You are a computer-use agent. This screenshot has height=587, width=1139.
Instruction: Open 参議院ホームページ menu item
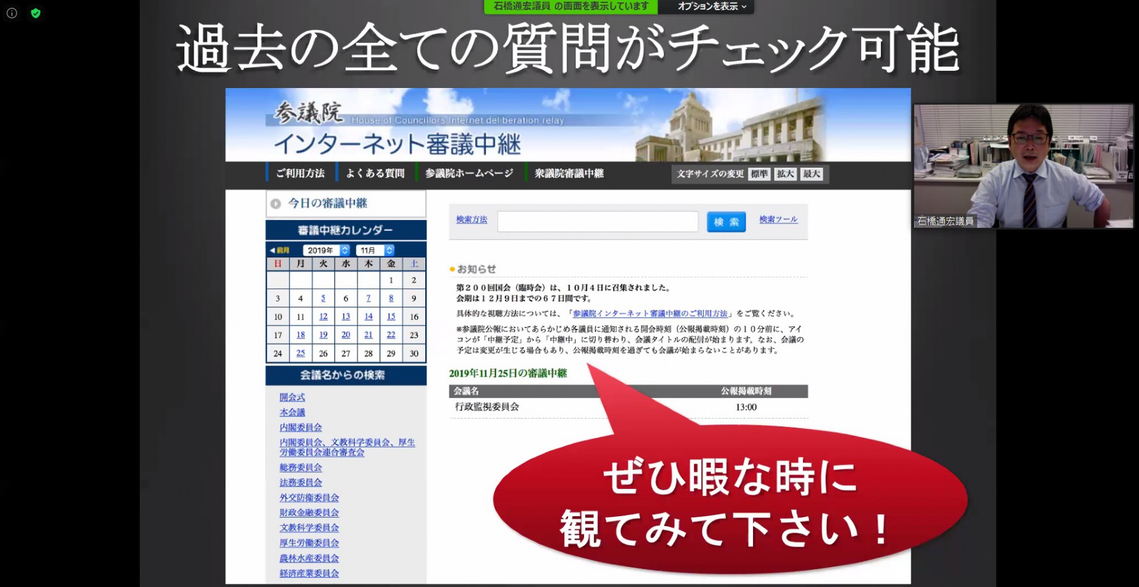(x=469, y=173)
